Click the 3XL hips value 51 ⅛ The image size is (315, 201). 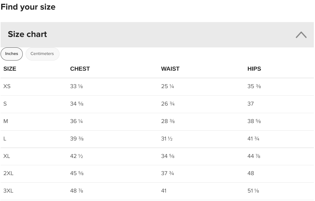pos(253,191)
